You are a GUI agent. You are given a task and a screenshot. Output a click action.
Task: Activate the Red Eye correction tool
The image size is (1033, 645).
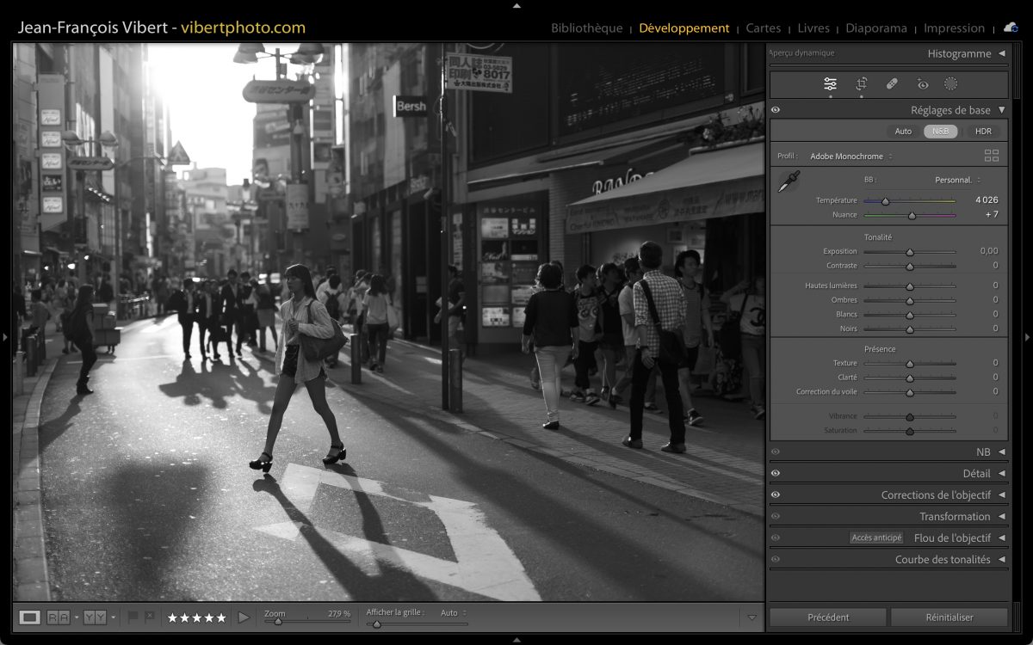point(922,83)
